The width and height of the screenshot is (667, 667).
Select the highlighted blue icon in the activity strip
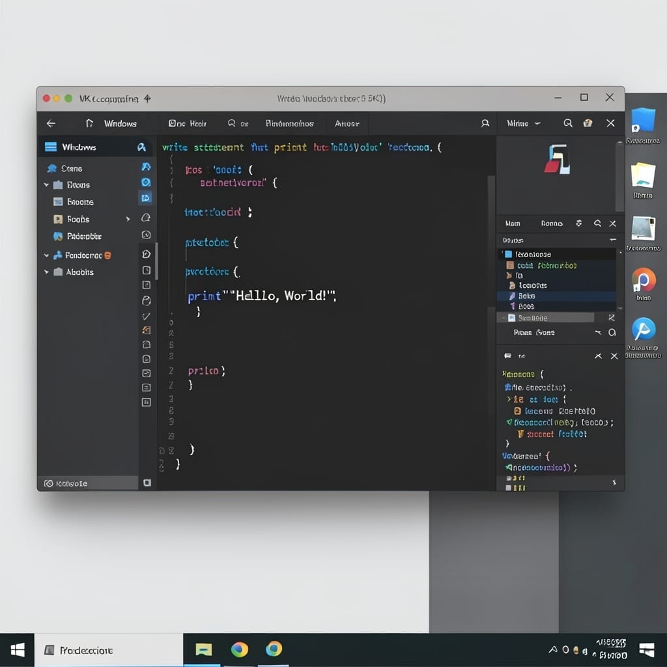click(146, 198)
